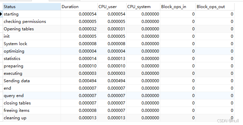Screen dimensions: 243x125
Task: Select the 'Sending data' status cell
Action: point(32,81)
